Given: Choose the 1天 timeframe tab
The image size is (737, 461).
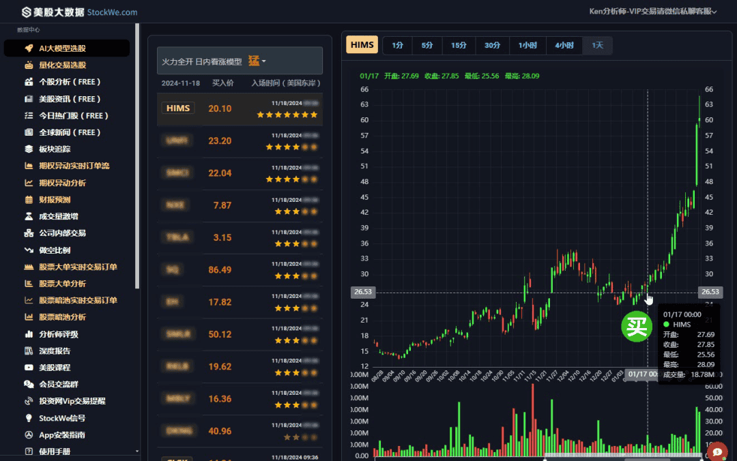Looking at the screenshot, I should [597, 46].
